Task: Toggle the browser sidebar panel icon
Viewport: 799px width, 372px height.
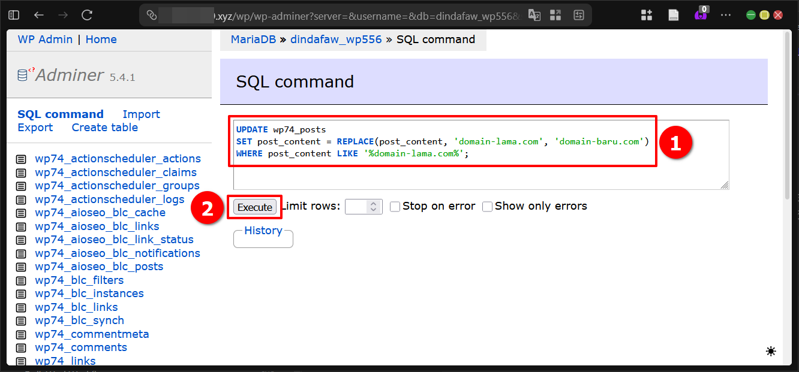Action: click(14, 15)
